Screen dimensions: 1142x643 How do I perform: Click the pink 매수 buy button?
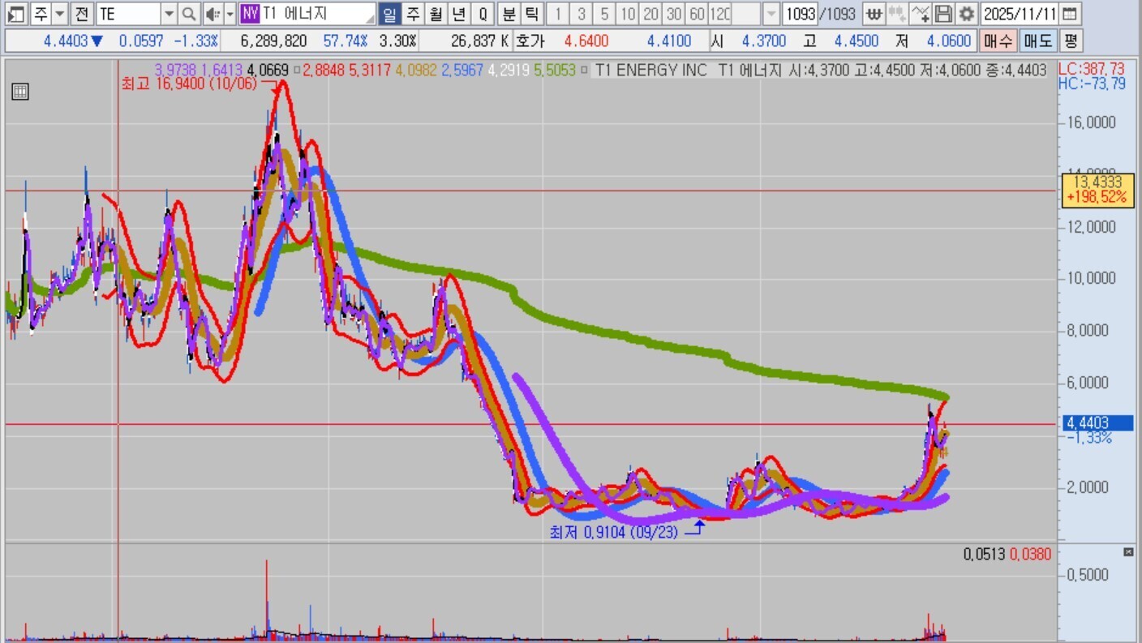pos(998,41)
